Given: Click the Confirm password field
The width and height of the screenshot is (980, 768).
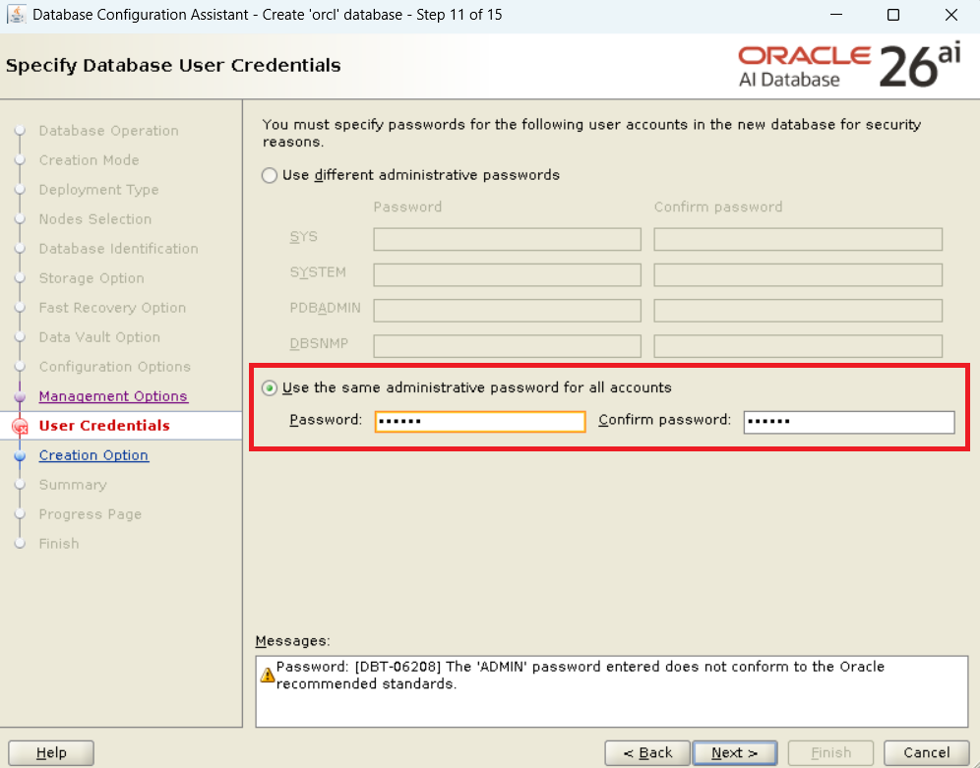Looking at the screenshot, I should tap(848, 421).
